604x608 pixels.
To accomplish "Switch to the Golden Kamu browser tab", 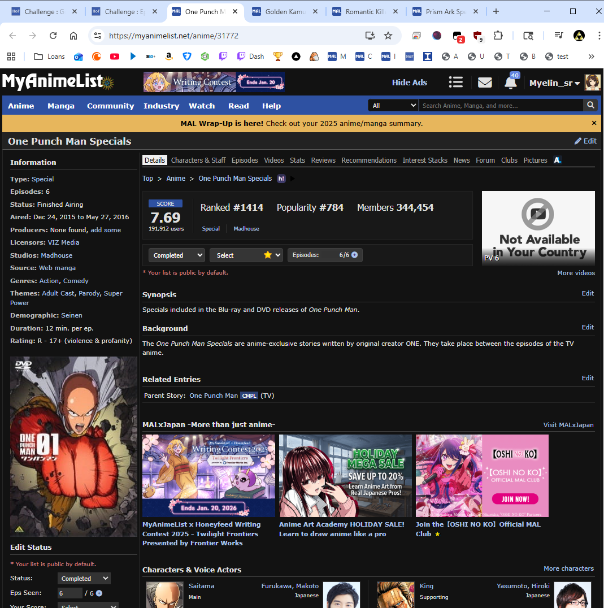I will click(284, 12).
